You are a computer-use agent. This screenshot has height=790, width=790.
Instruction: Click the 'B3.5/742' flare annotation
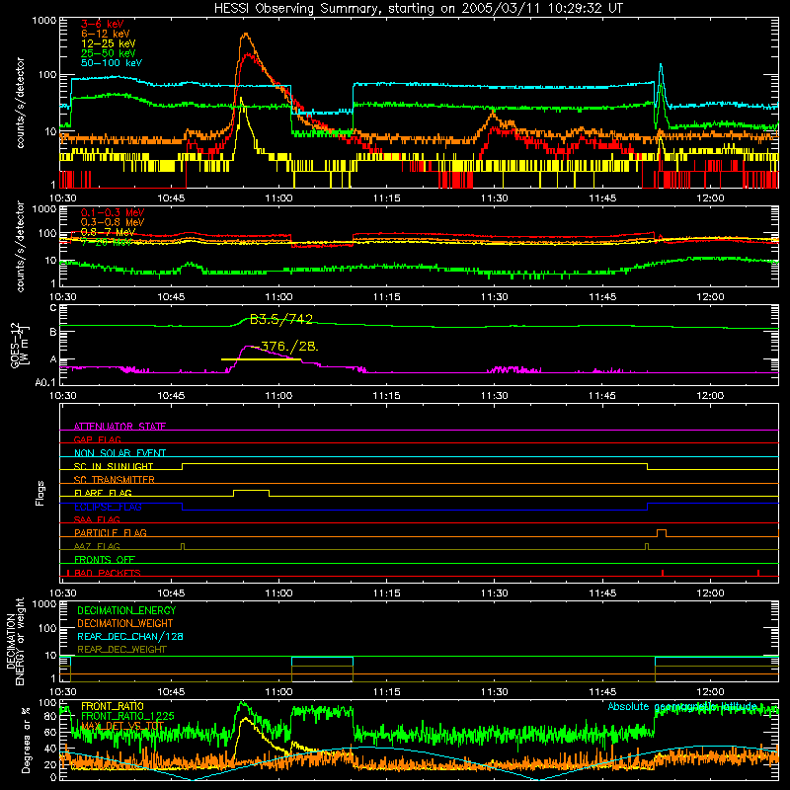pos(281,319)
